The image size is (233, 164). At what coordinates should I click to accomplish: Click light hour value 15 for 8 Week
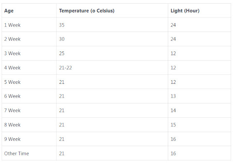point(173,125)
